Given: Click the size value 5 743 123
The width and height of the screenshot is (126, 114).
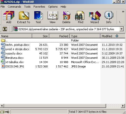Looking at the screenshot, I should (41, 49).
